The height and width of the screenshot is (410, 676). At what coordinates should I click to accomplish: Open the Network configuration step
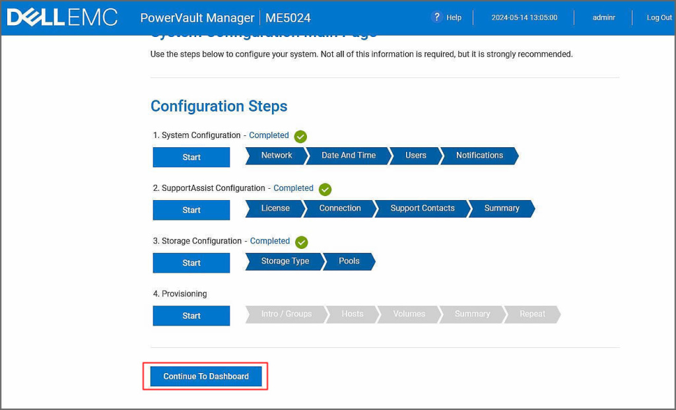[276, 156]
